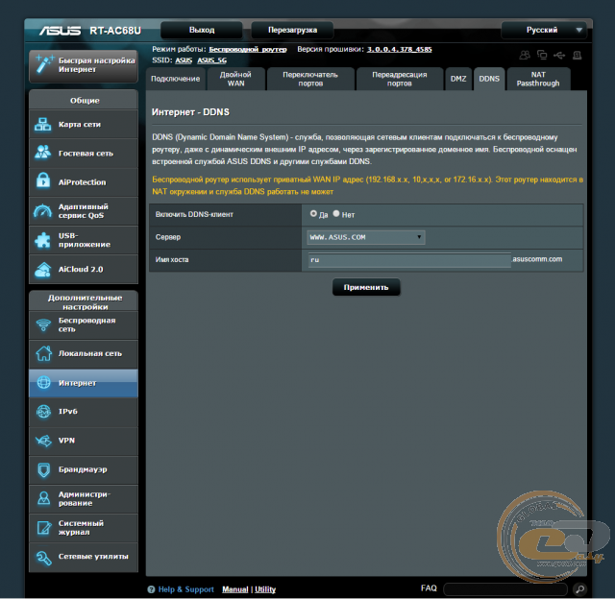The height and width of the screenshot is (599, 615).
Task: Click the LAN house icon
Action: coord(43,353)
